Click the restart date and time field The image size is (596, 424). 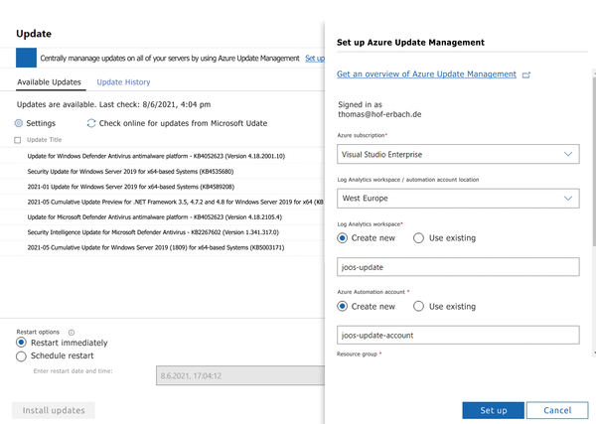click(240, 375)
